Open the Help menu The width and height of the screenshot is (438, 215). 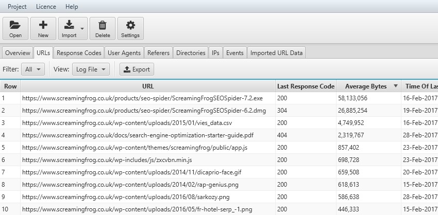pyautogui.click(x=72, y=7)
